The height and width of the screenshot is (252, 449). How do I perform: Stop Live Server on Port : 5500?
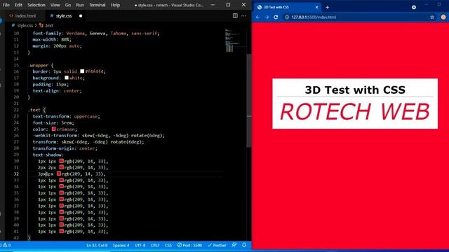[189, 245]
